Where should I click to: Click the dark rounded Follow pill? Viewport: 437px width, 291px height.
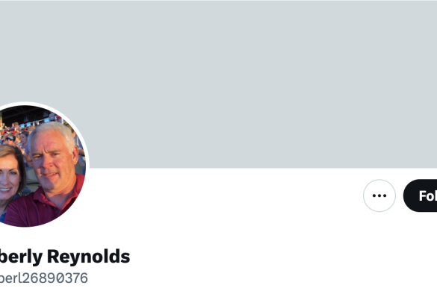click(421, 195)
